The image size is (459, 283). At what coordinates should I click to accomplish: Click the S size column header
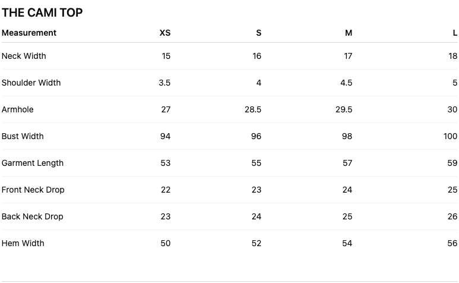coord(258,33)
